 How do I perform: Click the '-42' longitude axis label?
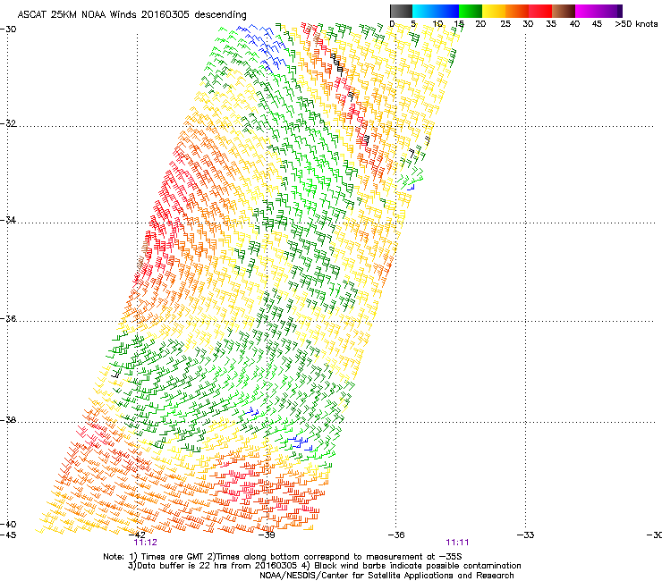(137, 535)
